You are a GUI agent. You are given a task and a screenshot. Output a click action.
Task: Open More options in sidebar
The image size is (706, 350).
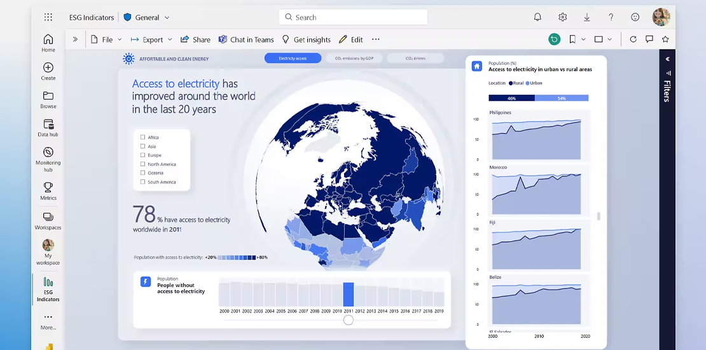[48, 321]
